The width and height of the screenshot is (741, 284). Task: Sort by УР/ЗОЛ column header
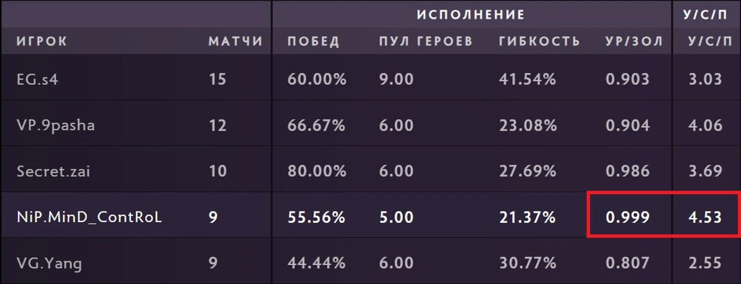click(634, 42)
